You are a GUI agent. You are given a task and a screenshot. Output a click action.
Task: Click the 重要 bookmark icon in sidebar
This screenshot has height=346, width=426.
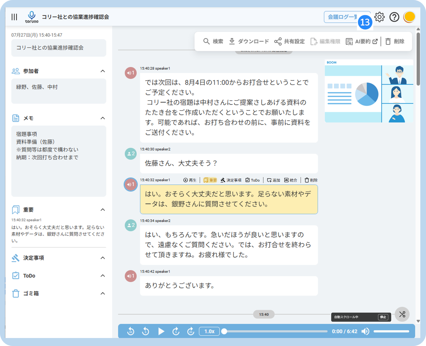click(x=16, y=210)
